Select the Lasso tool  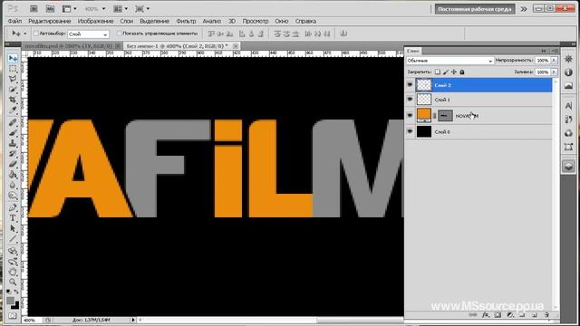click(13, 79)
